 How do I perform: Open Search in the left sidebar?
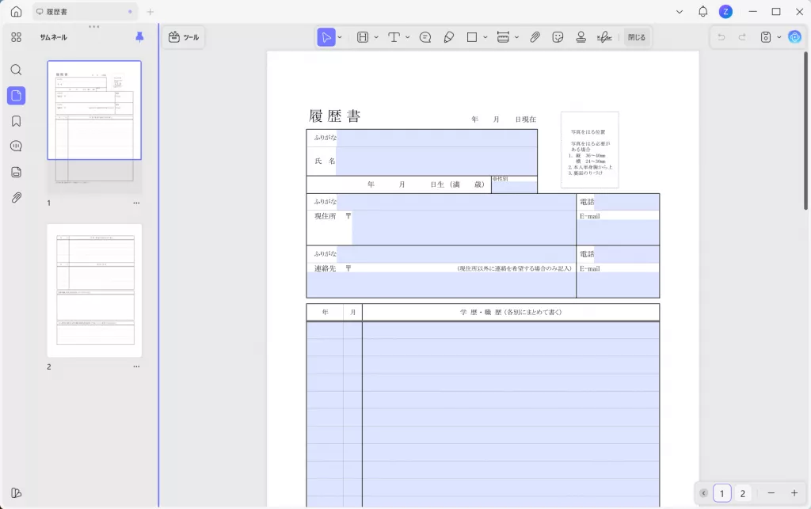(16, 70)
